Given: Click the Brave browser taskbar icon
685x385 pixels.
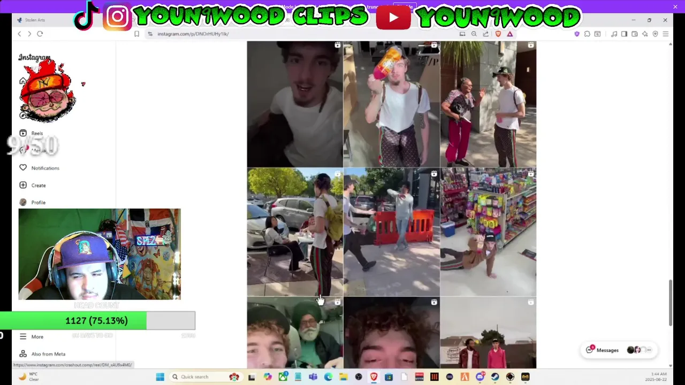Looking at the screenshot, I should (x=374, y=377).
